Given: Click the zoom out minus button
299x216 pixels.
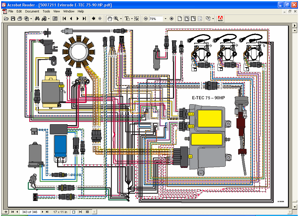Looking at the screenshot, I should coord(146,19).
